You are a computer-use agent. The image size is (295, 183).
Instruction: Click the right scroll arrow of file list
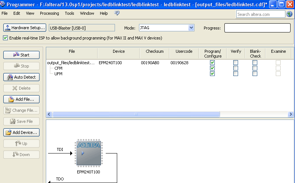click(291, 114)
